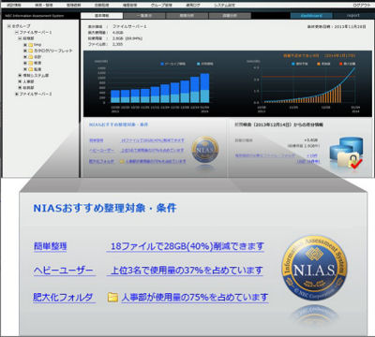Image resolution: width=375 pixels, height=337 pixels.
Task: Select the dashboard tab
Action: click(x=311, y=15)
